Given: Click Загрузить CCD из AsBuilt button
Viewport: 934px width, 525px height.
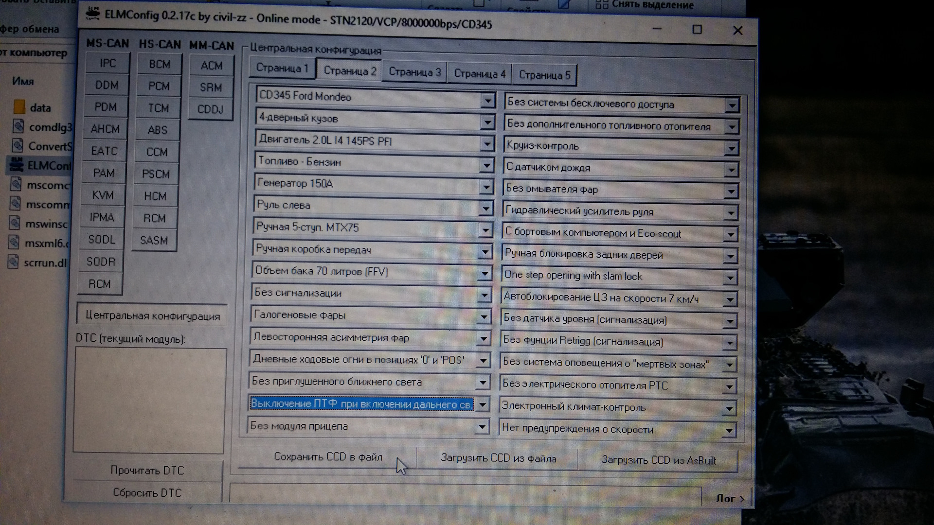Looking at the screenshot, I should point(658,460).
